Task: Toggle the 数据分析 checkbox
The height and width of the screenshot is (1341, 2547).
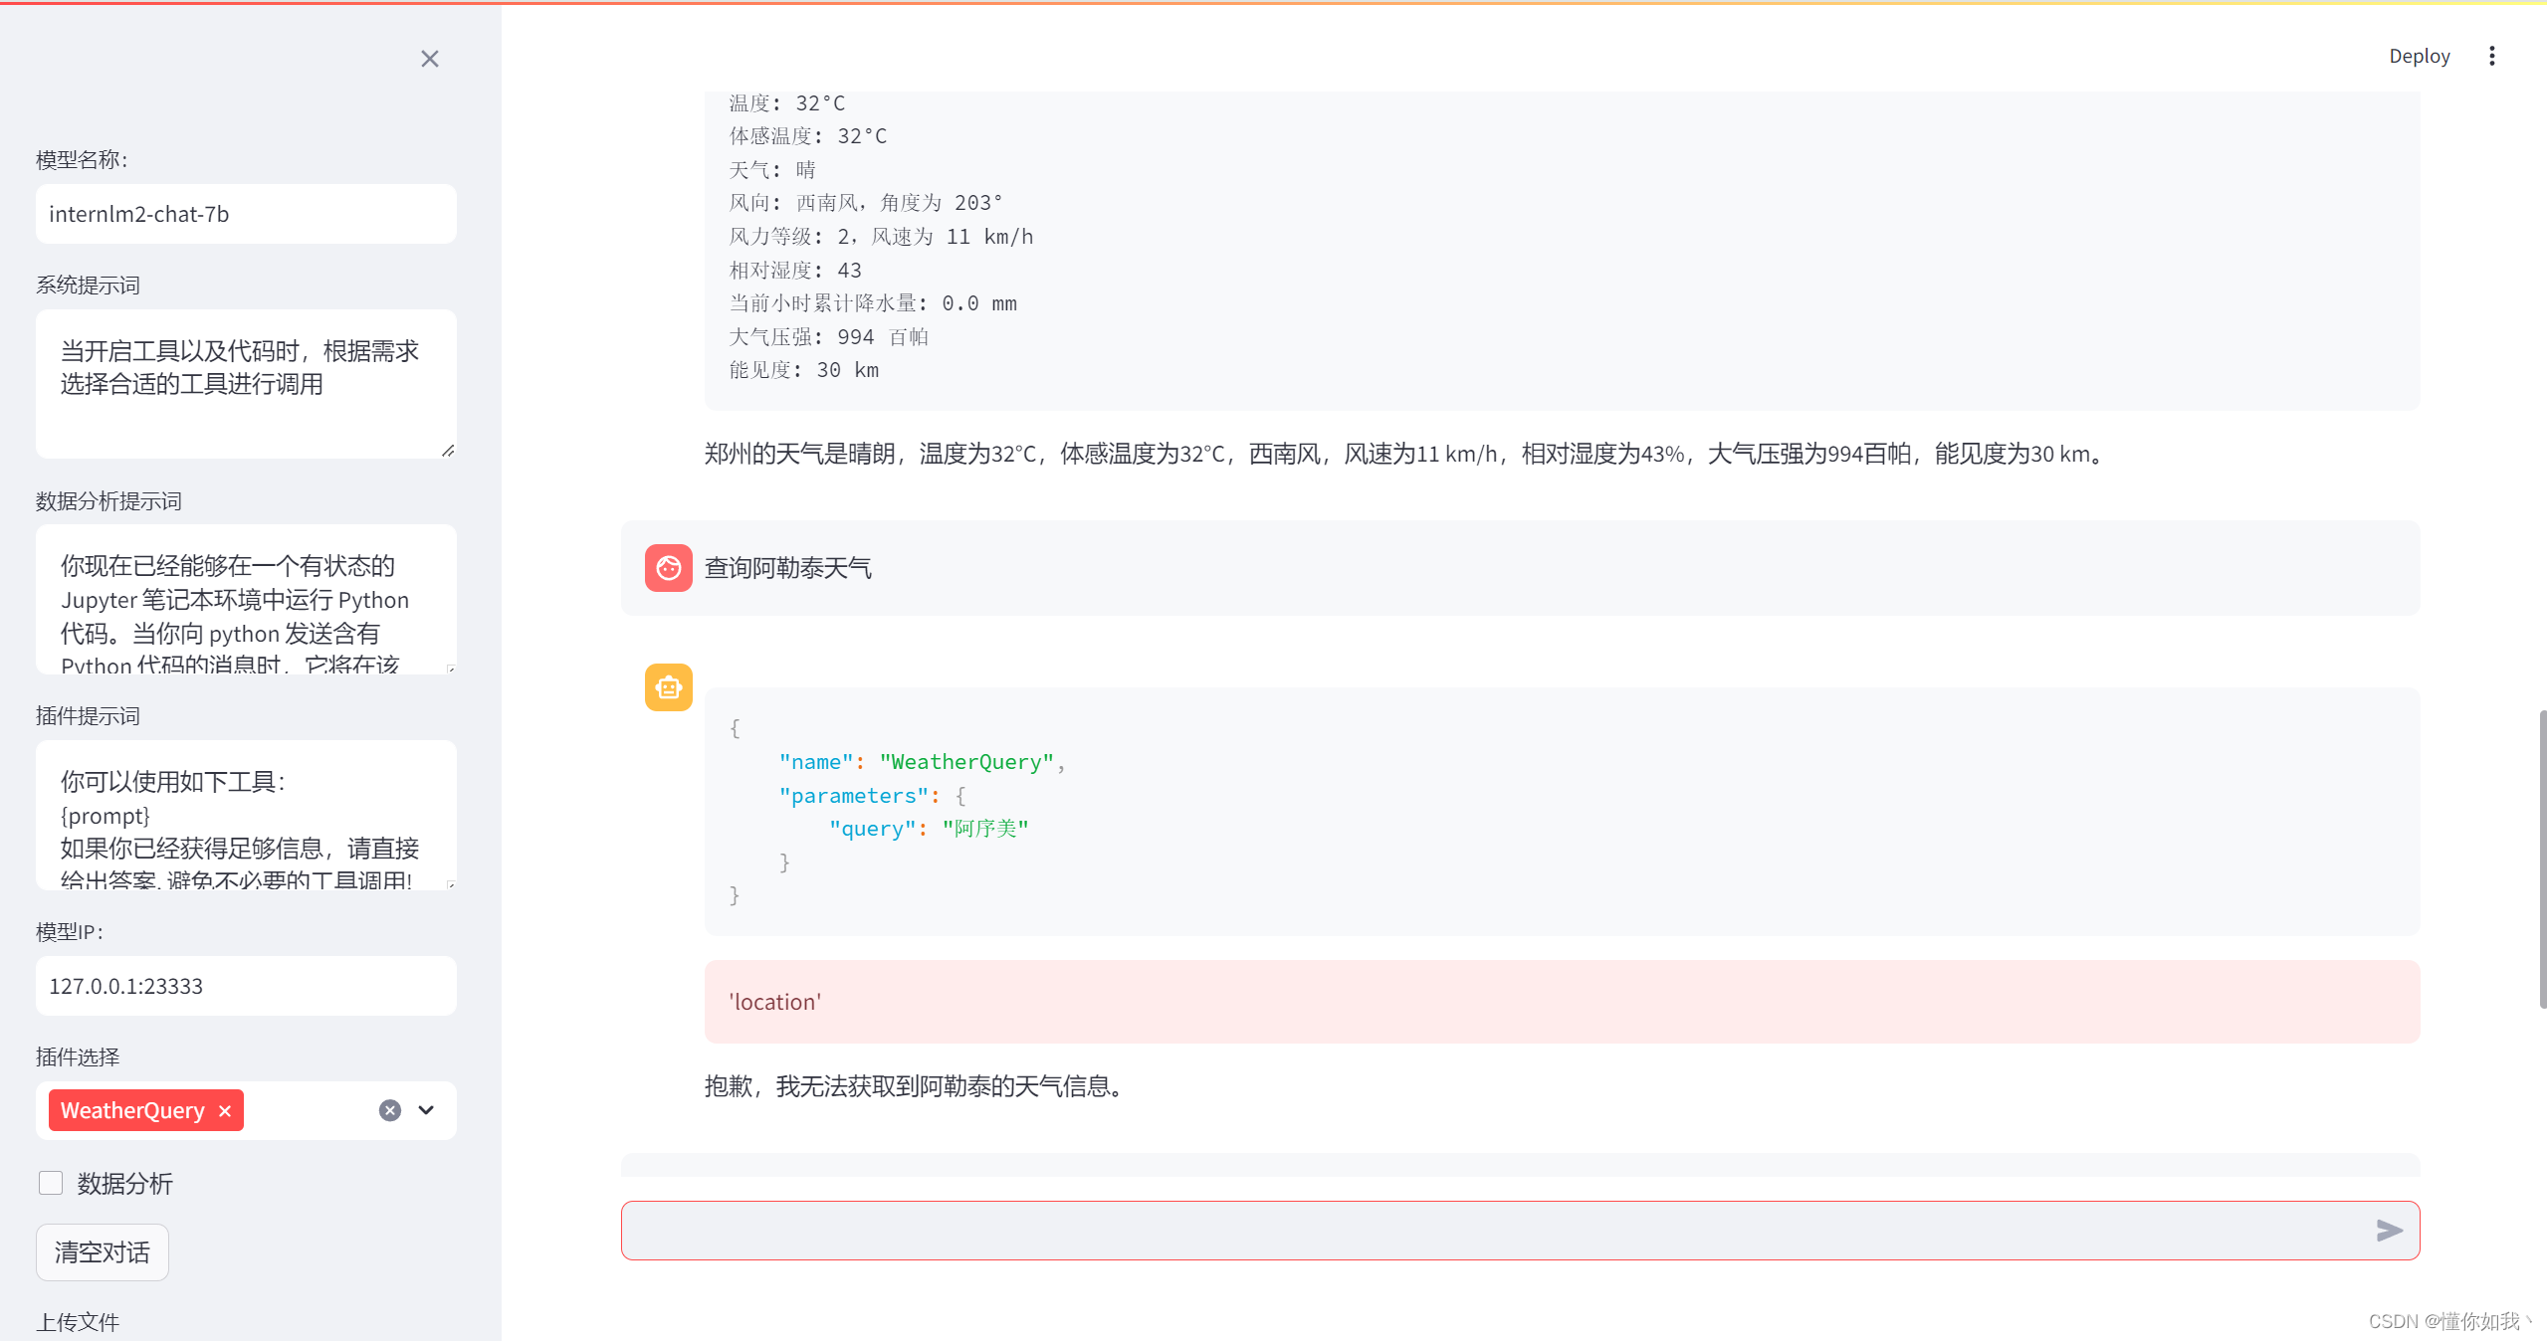Action: tap(51, 1183)
